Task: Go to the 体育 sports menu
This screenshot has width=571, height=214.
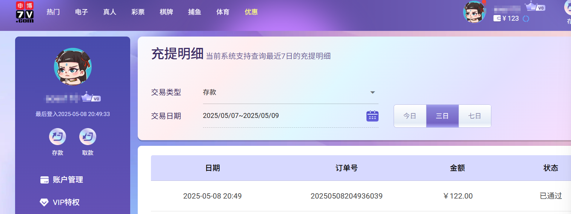Action: (223, 12)
